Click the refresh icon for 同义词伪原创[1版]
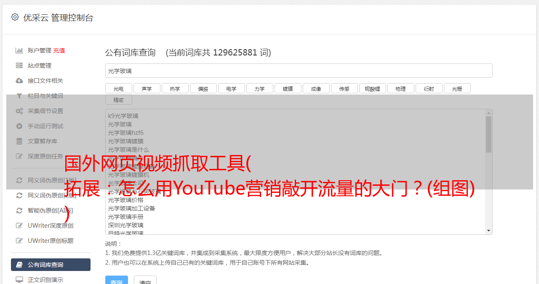Viewport: 539px width, 284px height. click(19, 180)
